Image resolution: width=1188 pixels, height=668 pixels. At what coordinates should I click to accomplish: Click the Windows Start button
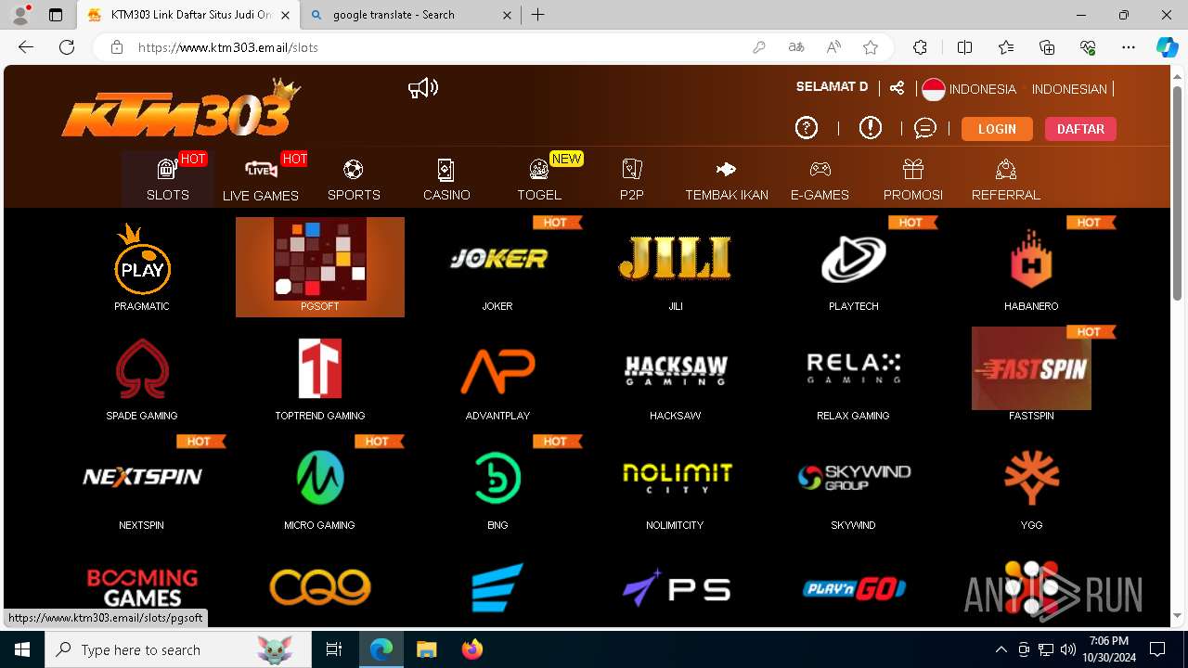point(22,649)
